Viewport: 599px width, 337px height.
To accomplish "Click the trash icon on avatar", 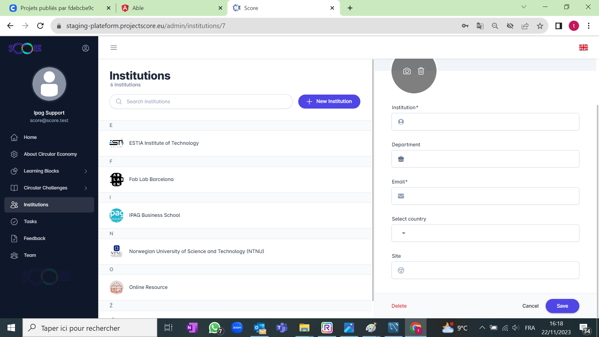I will click(x=421, y=71).
